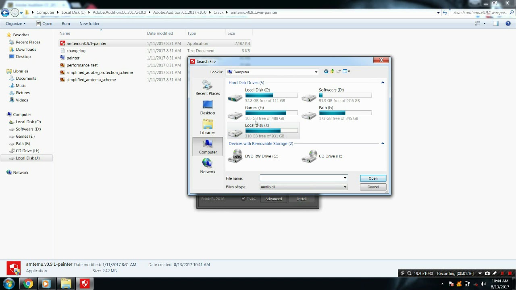Open Explorer recent locations dropdown arrow
516x290 pixels.
coord(22,12)
